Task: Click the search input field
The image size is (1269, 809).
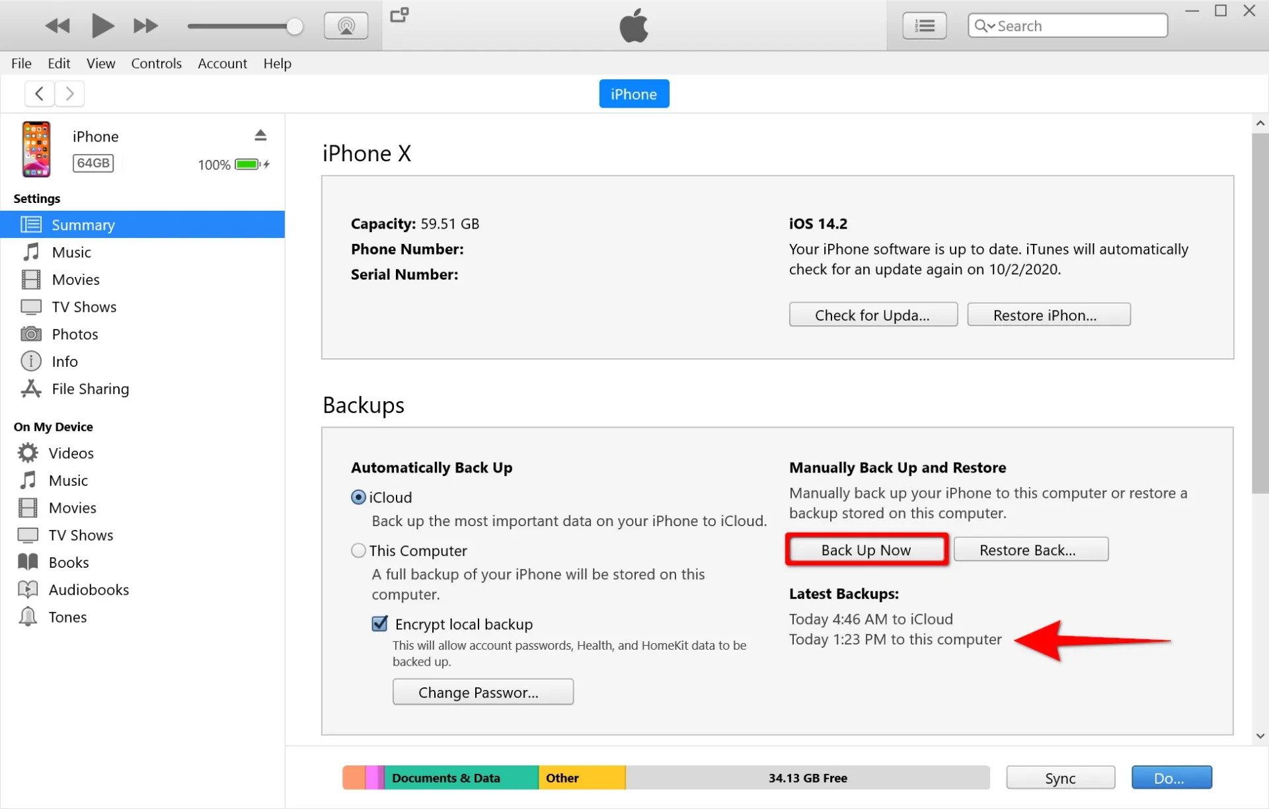Action: click(1068, 25)
